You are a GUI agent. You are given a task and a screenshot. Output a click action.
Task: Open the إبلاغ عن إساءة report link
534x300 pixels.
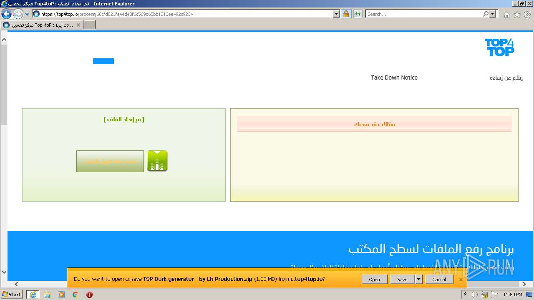coord(506,78)
